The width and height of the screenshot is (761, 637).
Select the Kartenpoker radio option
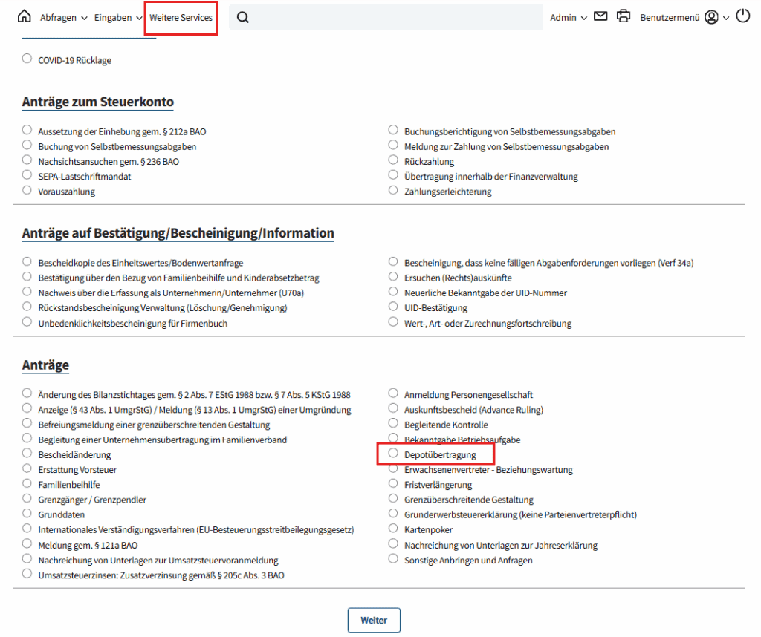pyautogui.click(x=394, y=529)
